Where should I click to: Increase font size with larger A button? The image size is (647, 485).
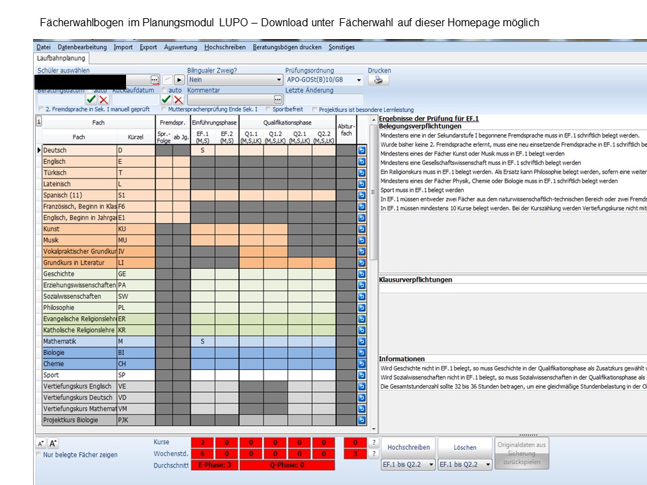53,443
